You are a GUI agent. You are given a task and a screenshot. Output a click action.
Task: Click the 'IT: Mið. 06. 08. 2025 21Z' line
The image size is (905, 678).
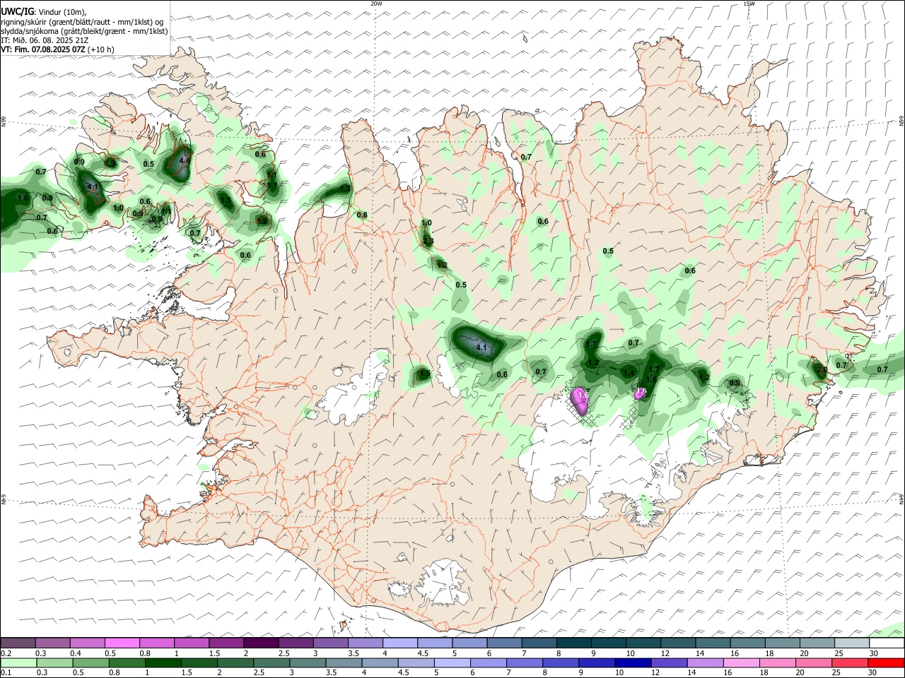pyautogui.click(x=45, y=40)
